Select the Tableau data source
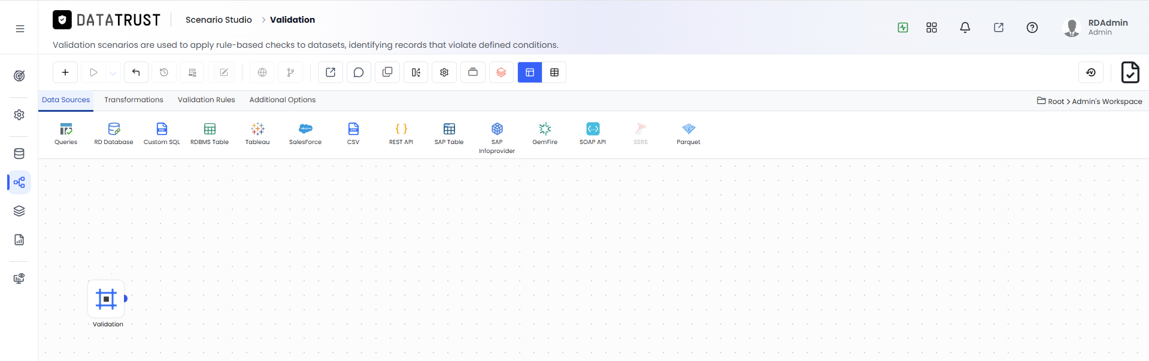This screenshot has width=1149, height=361. (257, 134)
